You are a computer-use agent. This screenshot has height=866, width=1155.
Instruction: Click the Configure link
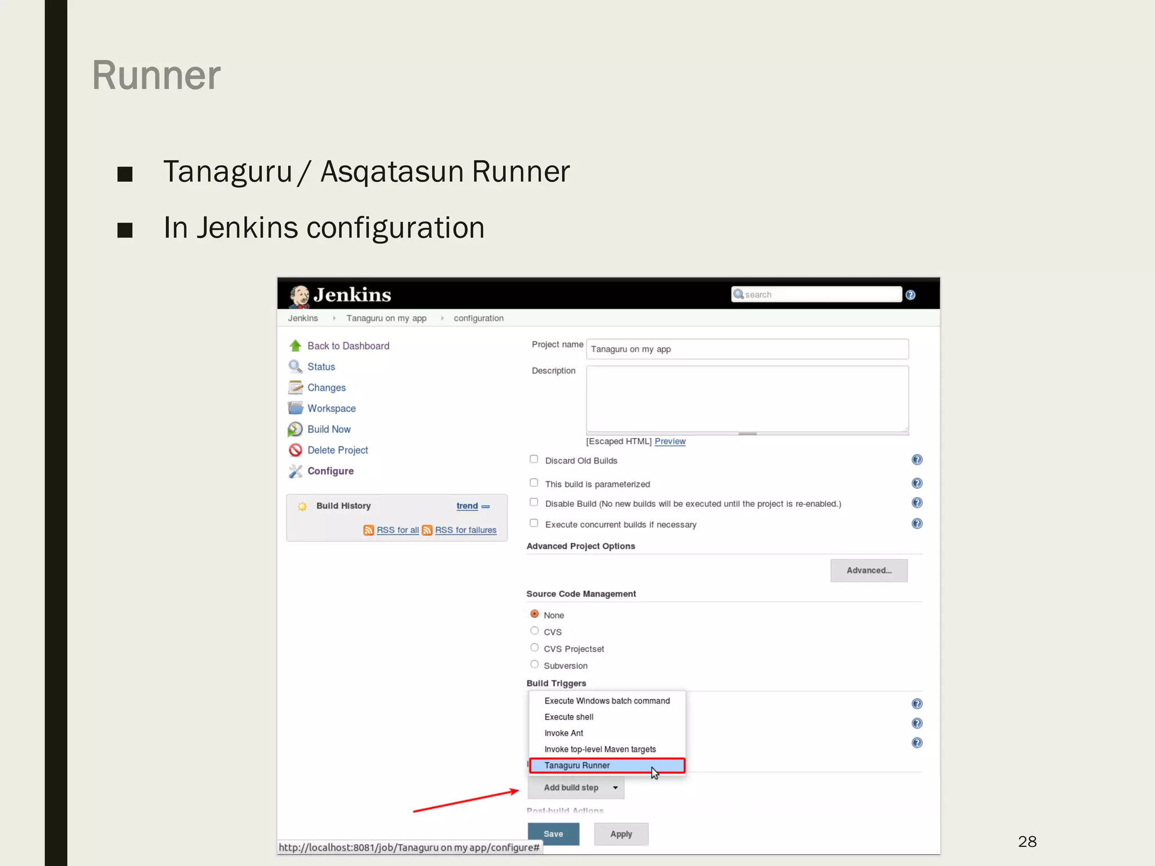(330, 471)
